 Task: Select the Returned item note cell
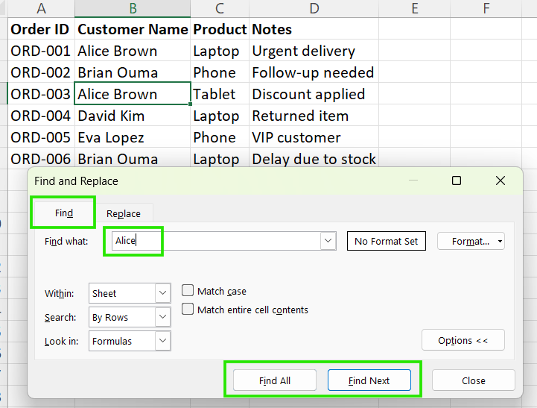[x=314, y=116]
